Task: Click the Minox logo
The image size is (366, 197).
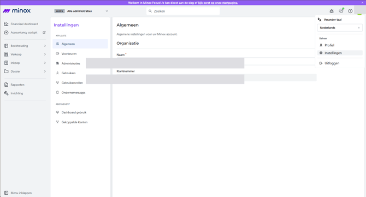Action: pyautogui.click(x=16, y=11)
